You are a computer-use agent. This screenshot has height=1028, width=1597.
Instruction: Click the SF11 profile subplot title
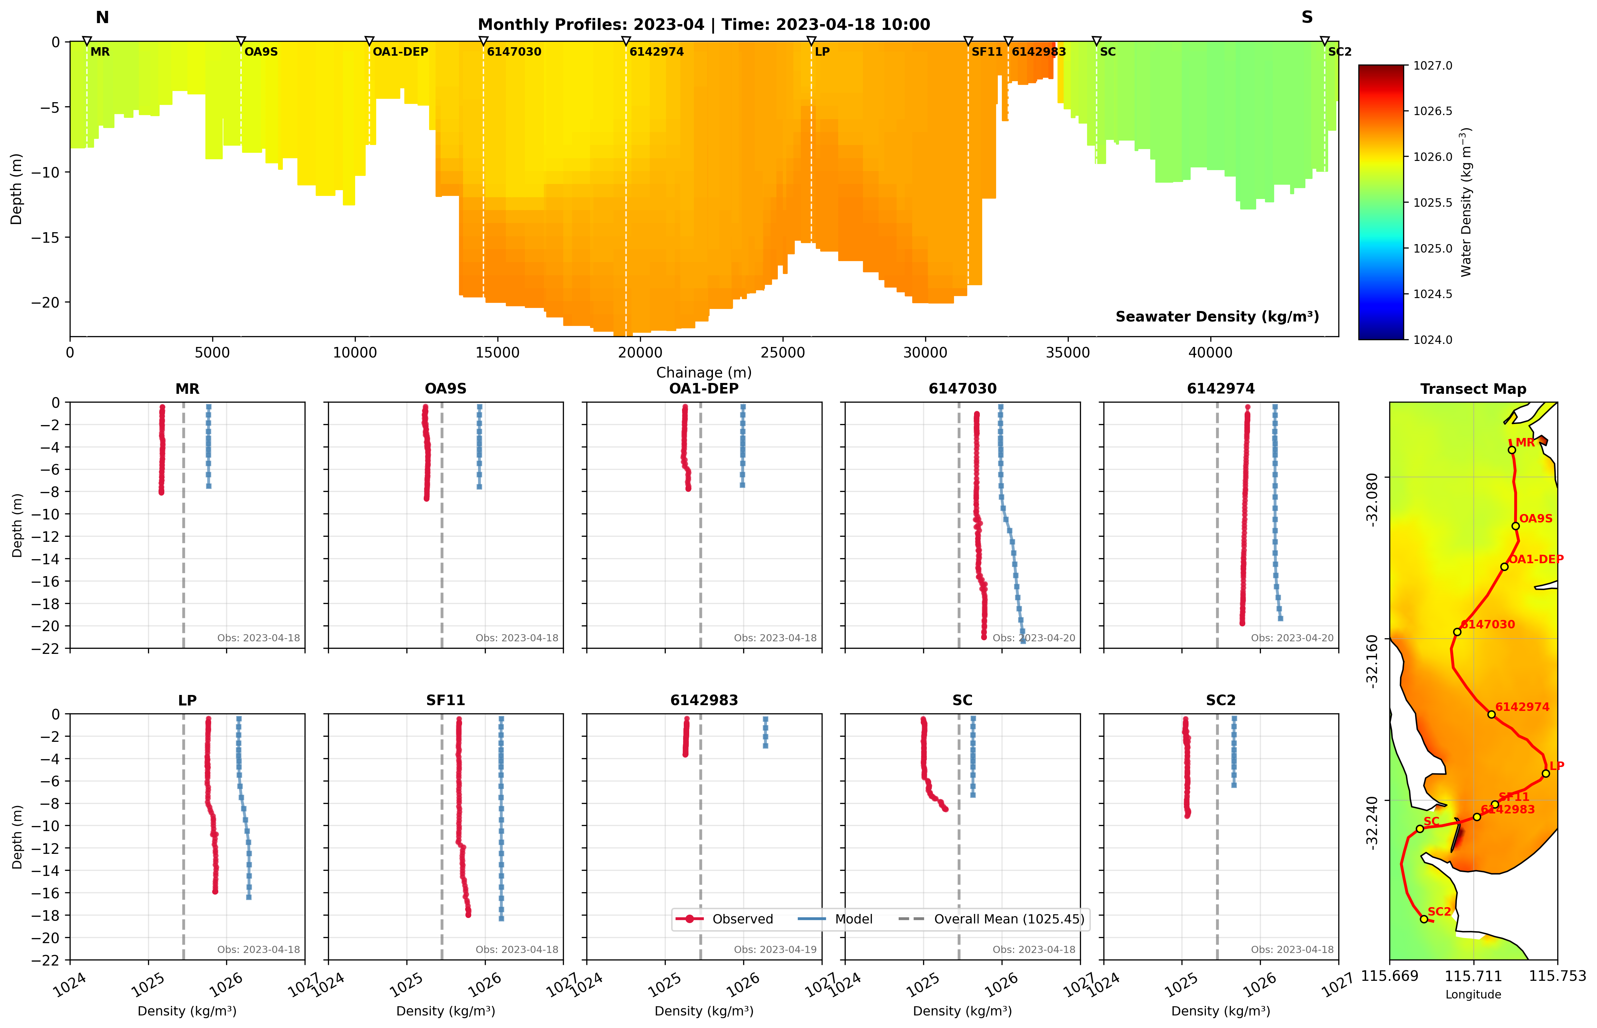[445, 700]
